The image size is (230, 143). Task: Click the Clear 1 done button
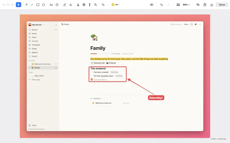click(128, 54)
